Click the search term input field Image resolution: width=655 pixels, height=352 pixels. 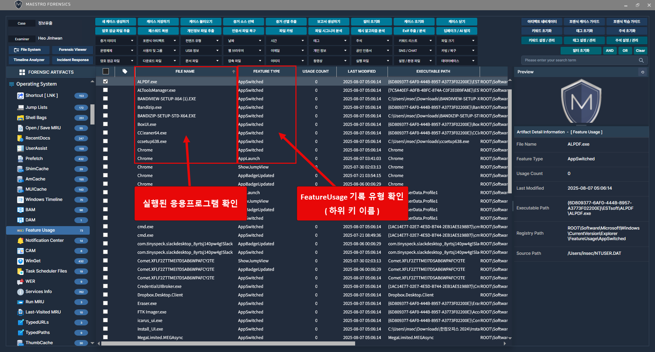(580, 60)
